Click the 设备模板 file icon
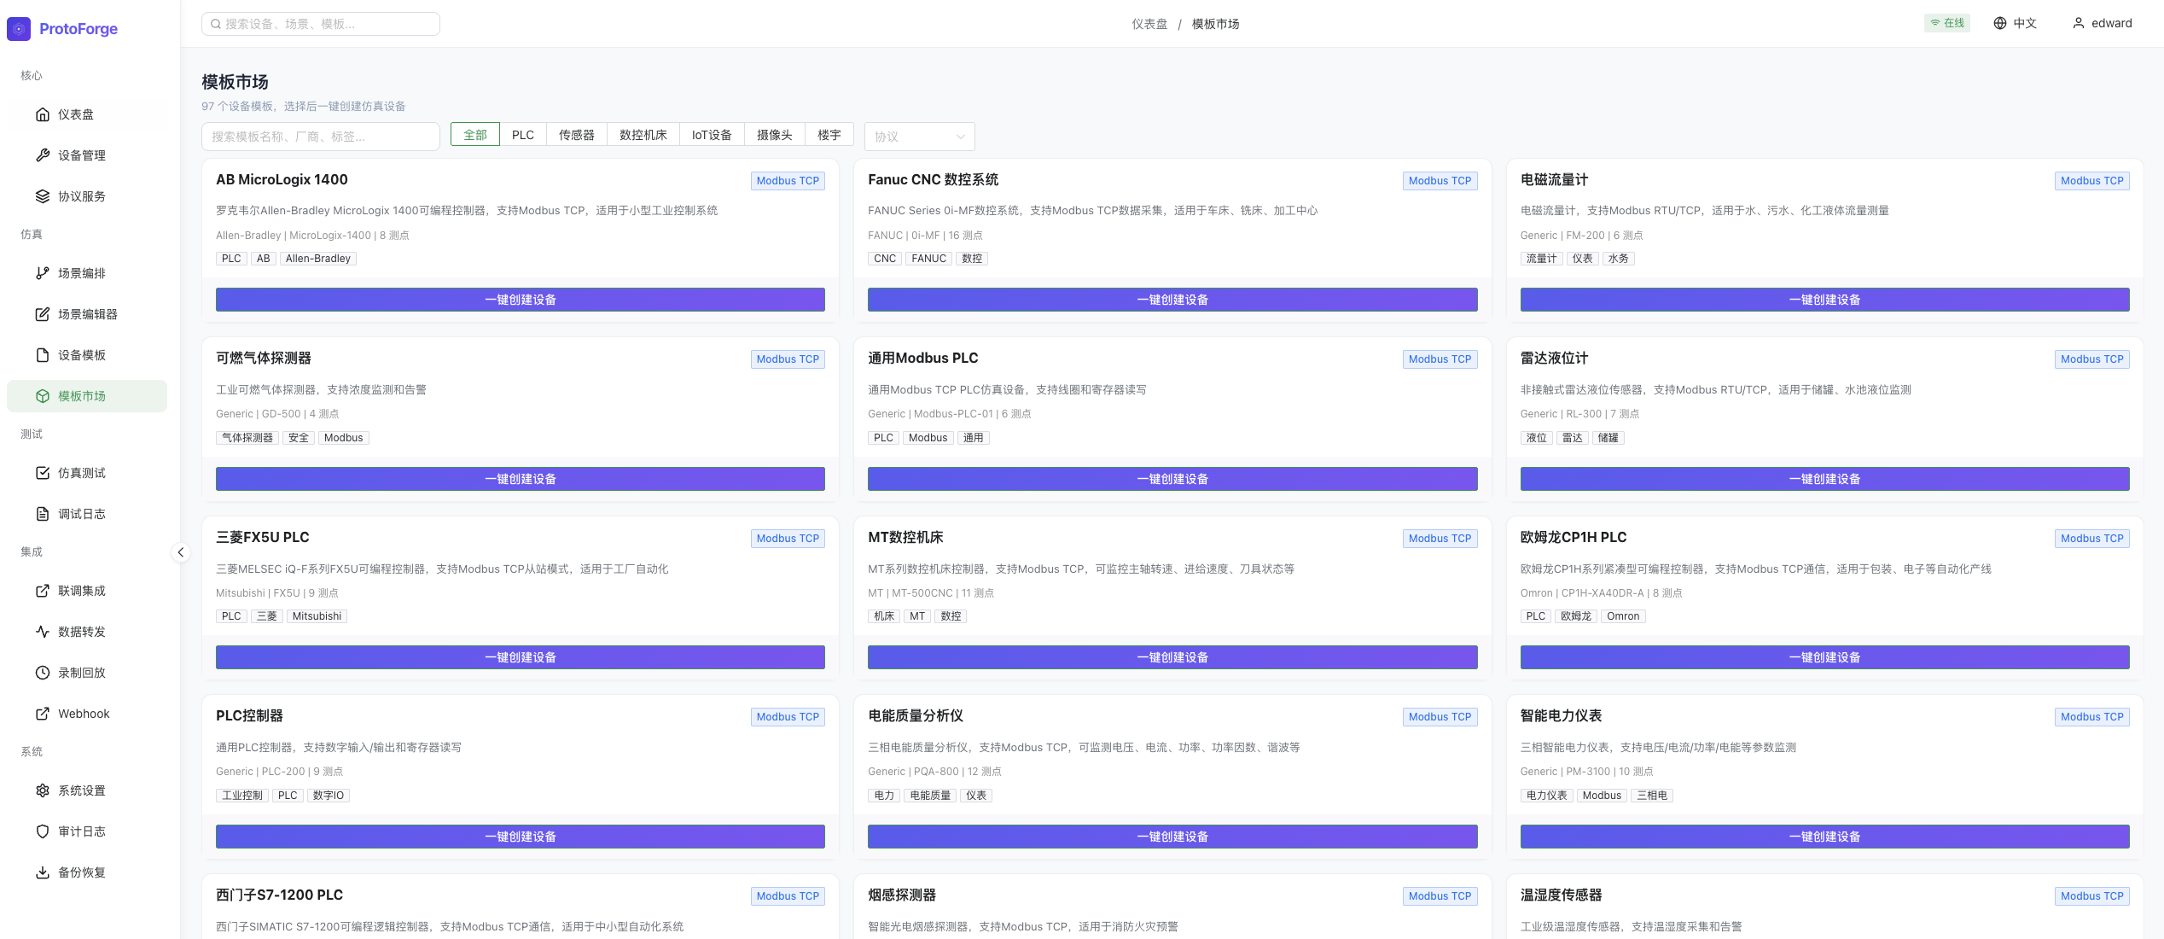This screenshot has width=2164, height=939. [43, 355]
